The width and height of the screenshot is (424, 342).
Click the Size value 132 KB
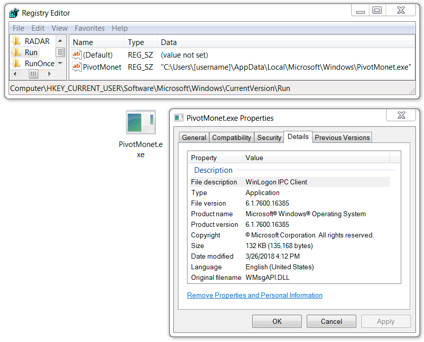point(279,246)
